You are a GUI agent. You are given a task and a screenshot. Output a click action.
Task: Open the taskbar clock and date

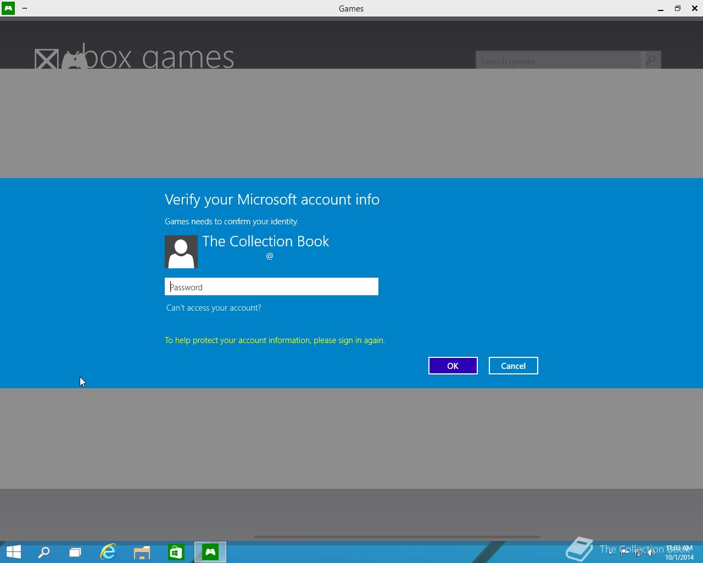(x=679, y=553)
